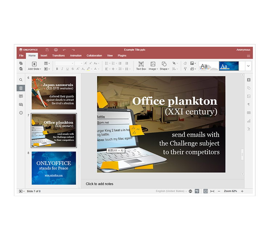Screen dimensions: 263x243
Task: Toggle Subscript formatting
Action: [x=83, y=69]
